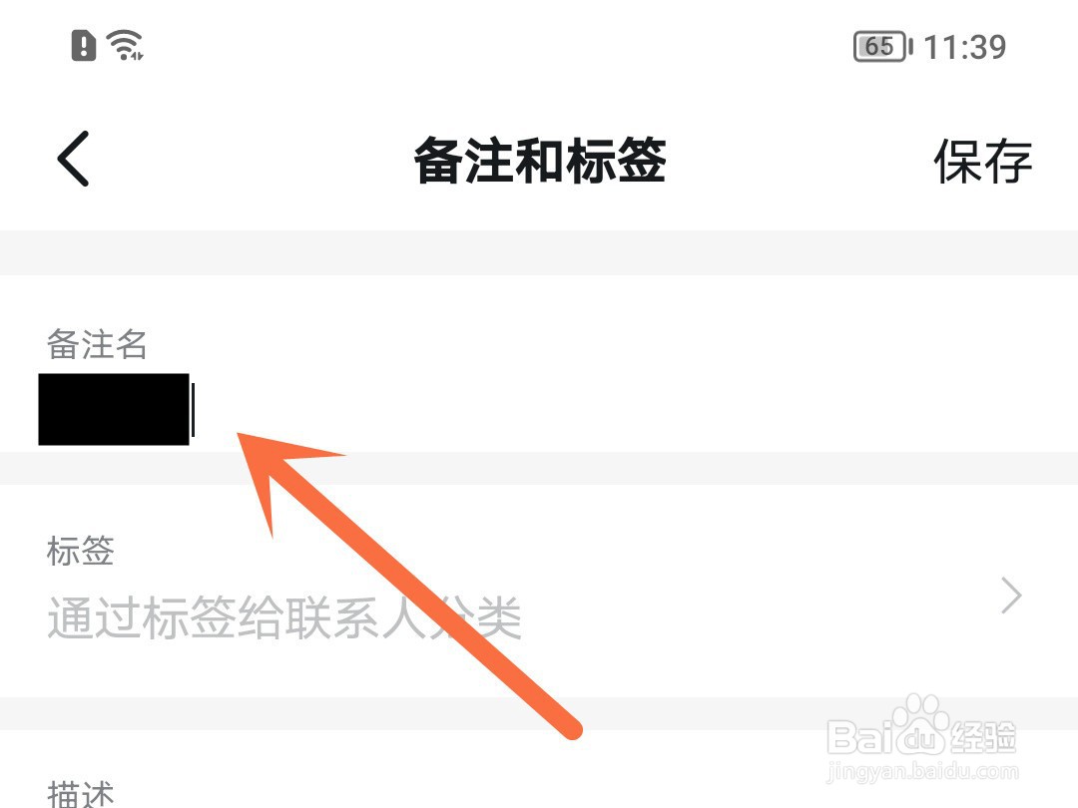The height and width of the screenshot is (808, 1078).
Task: Tap the 标签 section label
Action: (x=81, y=551)
